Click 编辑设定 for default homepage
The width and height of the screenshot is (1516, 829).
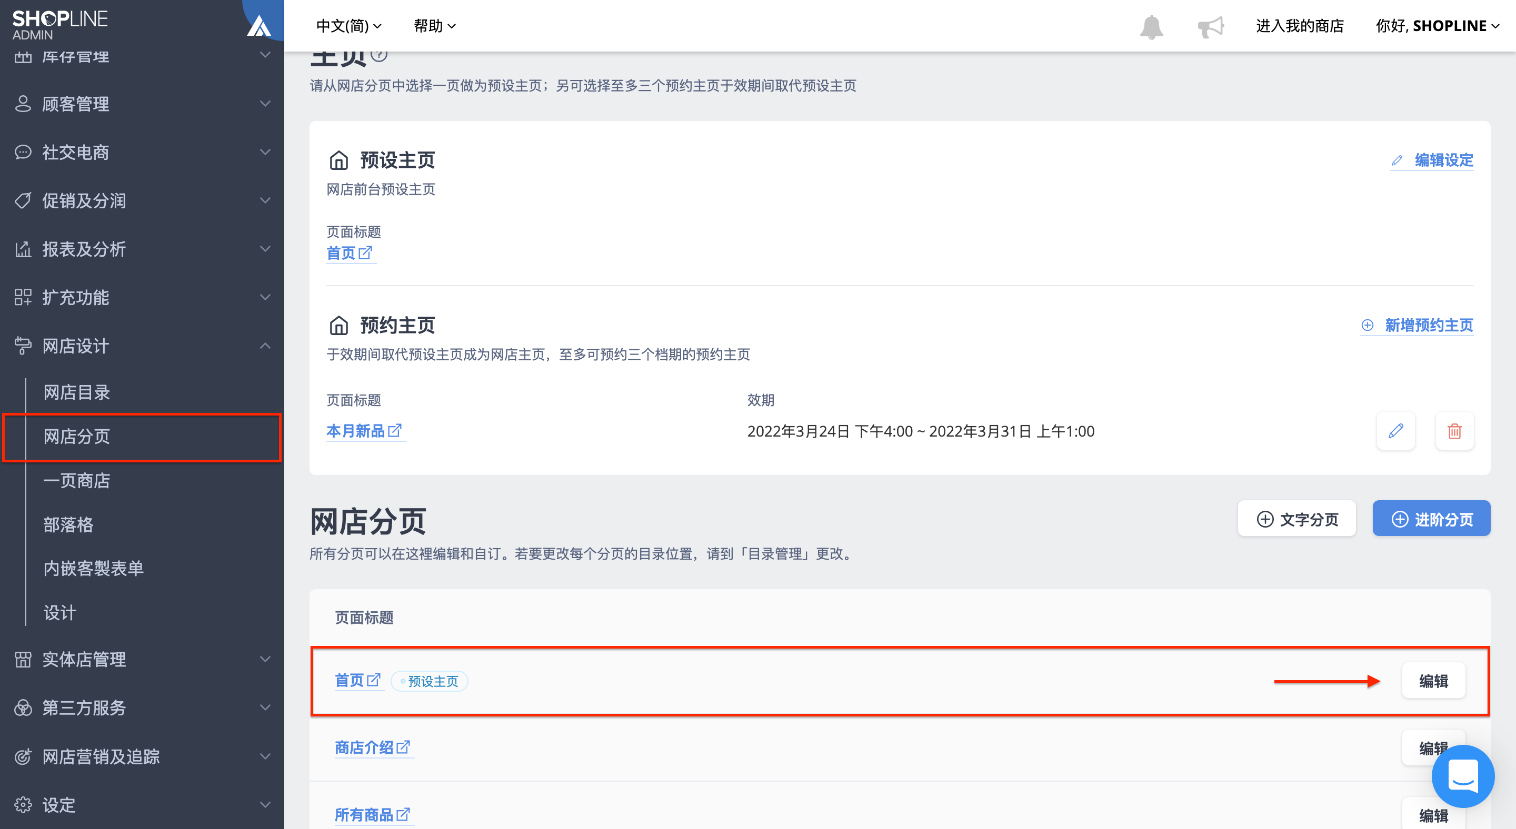point(1432,160)
